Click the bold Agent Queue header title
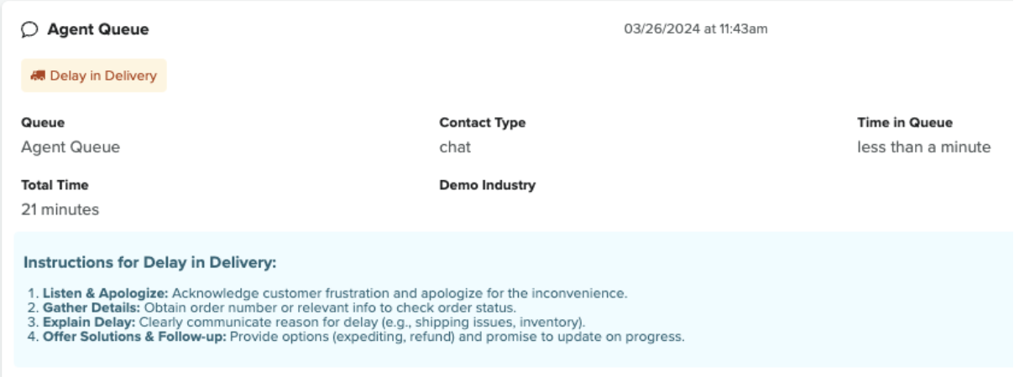This screenshot has width=1014, height=382. pyautogui.click(x=97, y=30)
